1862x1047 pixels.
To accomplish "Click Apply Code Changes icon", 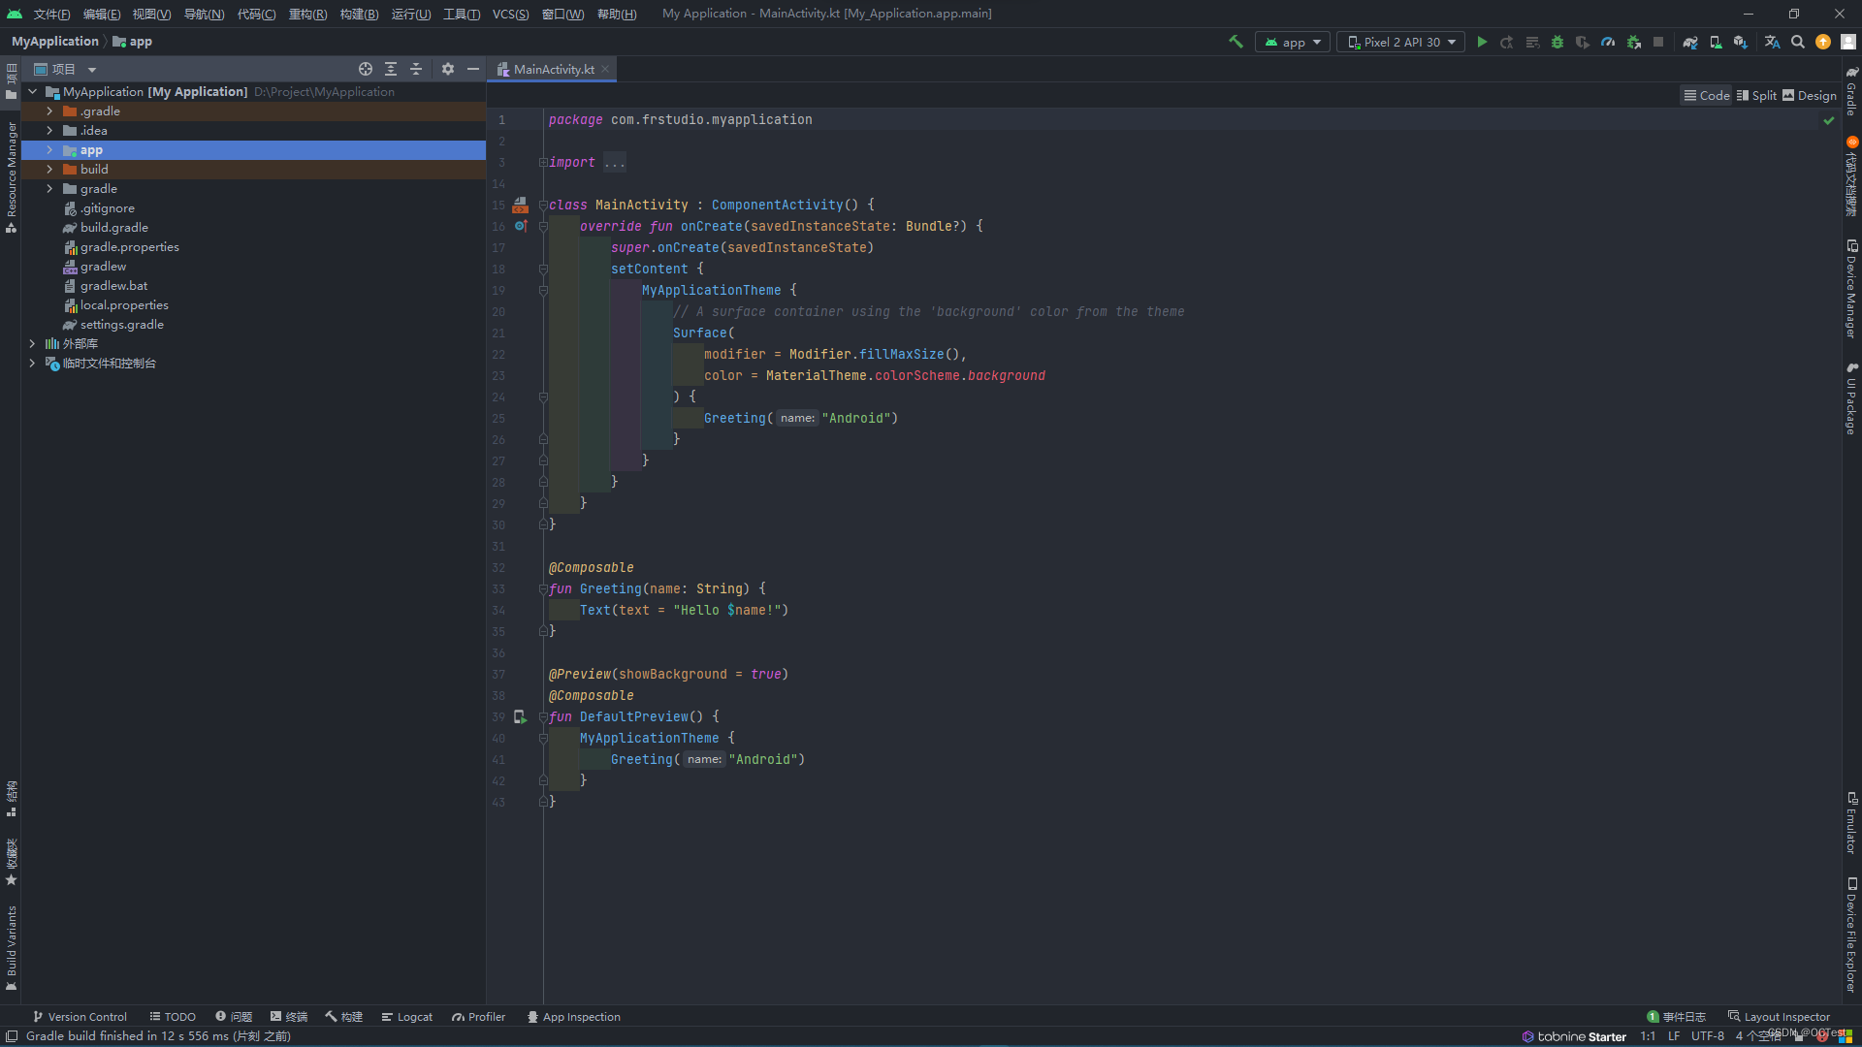I will pyautogui.click(x=1532, y=42).
